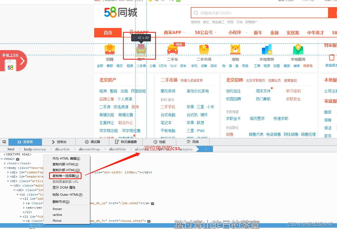
Task: Open the 包吃包住 link
Action: pyautogui.click(x=233, y=91)
